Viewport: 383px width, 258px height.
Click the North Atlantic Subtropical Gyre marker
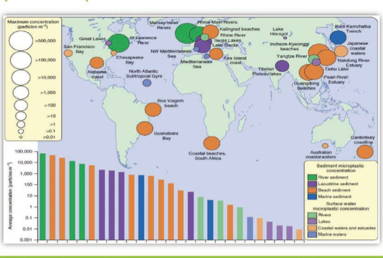pyautogui.click(x=147, y=83)
